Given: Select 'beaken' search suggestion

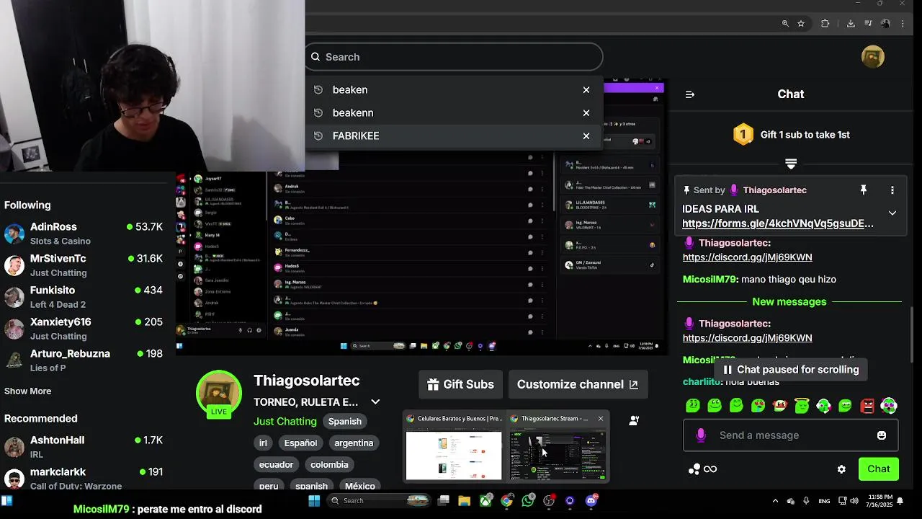Looking at the screenshot, I should click(454, 90).
